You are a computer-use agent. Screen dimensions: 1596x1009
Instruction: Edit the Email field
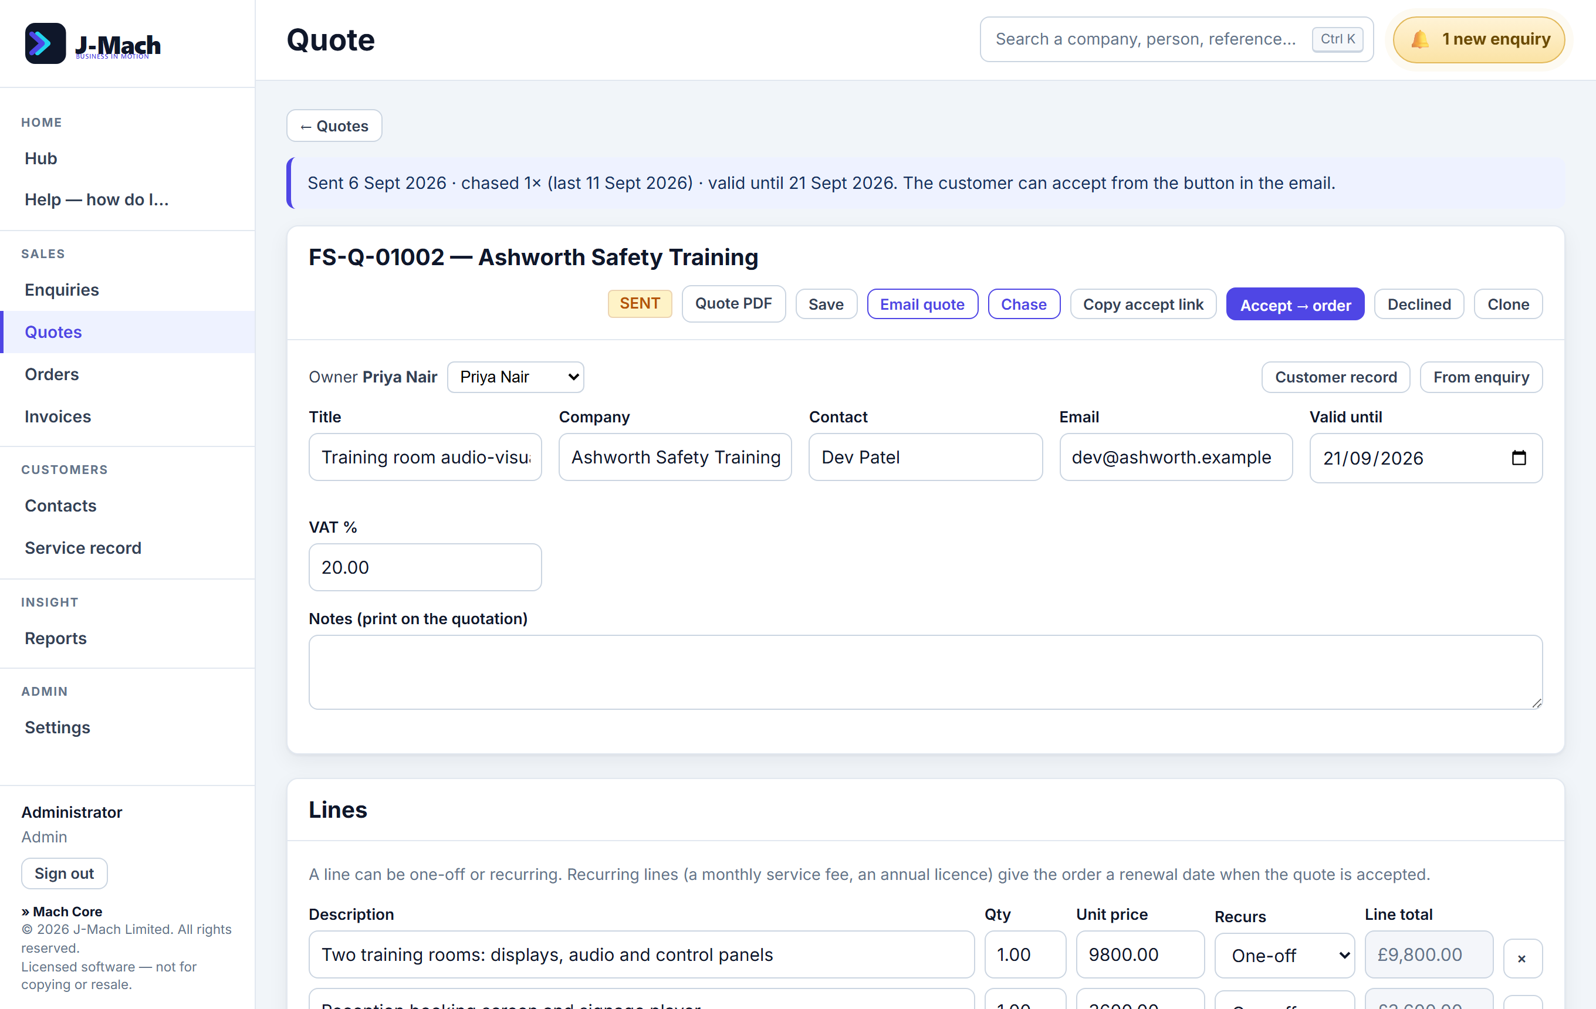[x=1175, y=457]
